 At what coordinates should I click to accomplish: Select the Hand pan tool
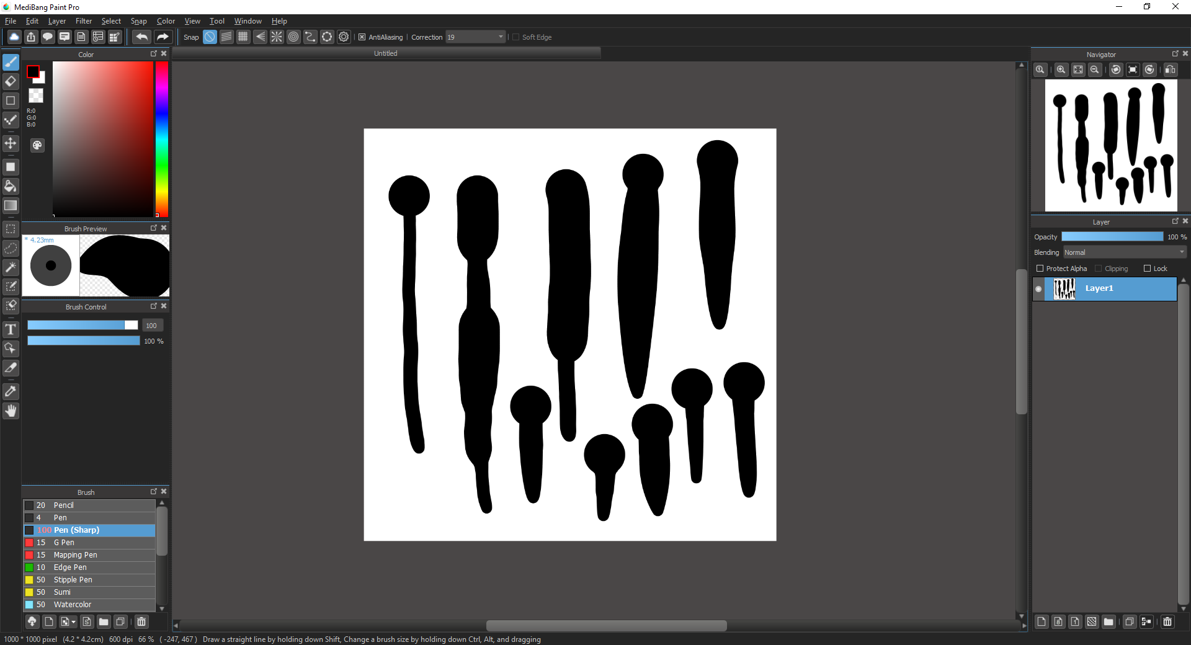click(11, 411)
